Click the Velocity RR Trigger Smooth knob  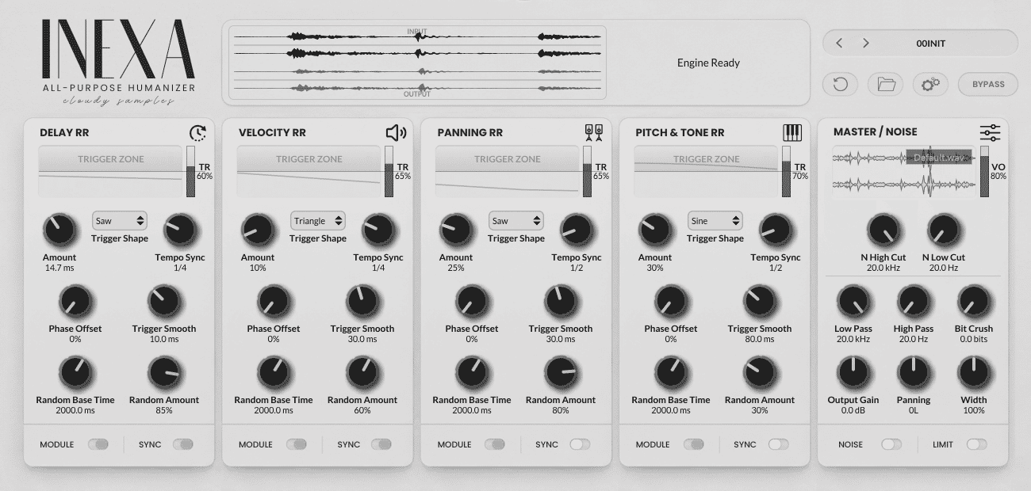click(362, 302)
